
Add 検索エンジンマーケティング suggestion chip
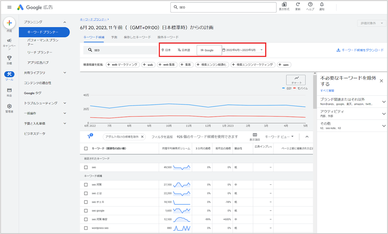253,65
